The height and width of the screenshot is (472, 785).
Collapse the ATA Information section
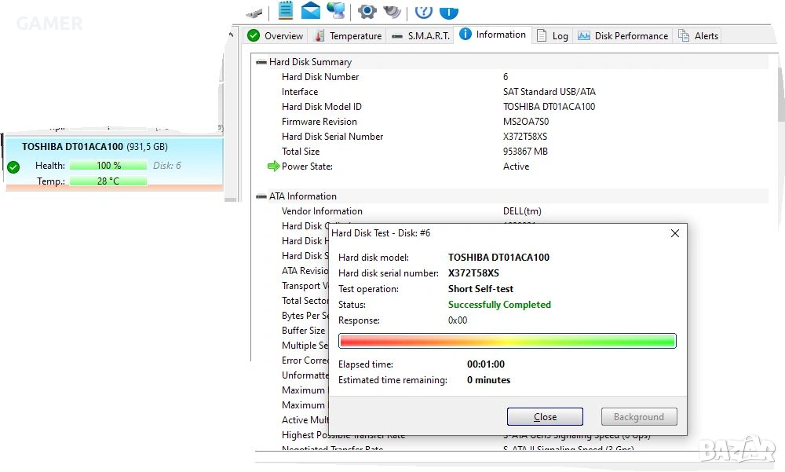[x=261, y=196]
